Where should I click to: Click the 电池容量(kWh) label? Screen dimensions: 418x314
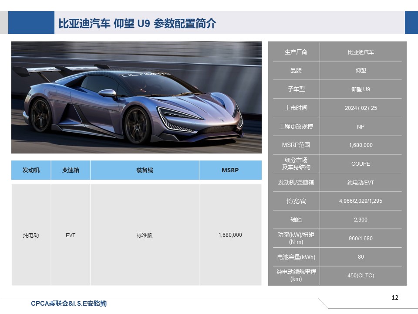coord(296,257)
